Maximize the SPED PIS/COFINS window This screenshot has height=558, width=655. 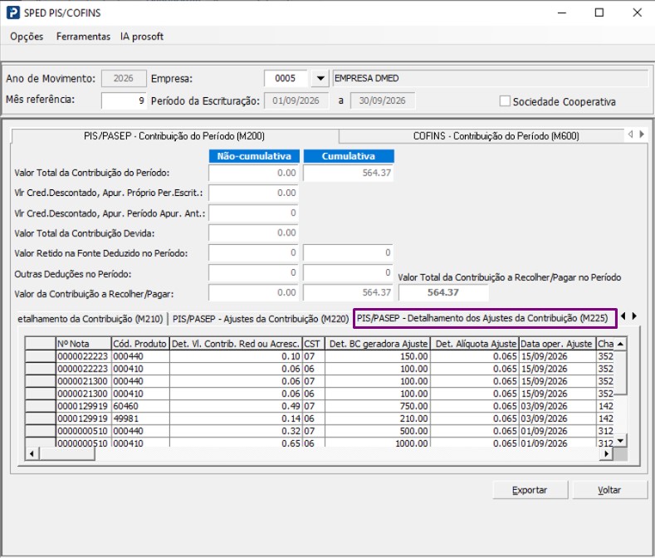pos(599,12)
